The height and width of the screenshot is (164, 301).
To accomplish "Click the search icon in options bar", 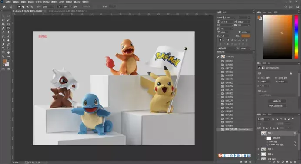I will 286,7.
